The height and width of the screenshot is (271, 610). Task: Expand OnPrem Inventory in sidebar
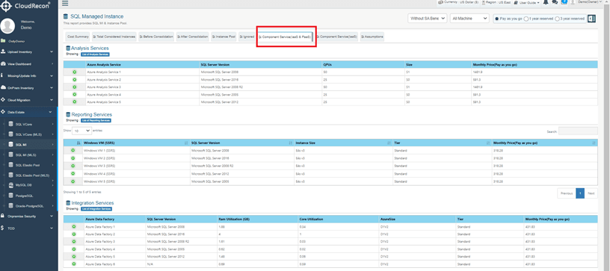28,88
